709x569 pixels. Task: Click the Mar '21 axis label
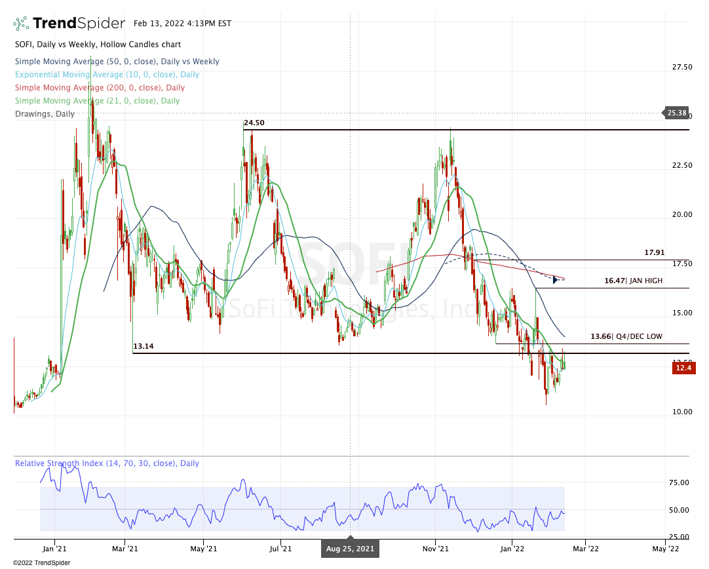(x=125, y=549)
